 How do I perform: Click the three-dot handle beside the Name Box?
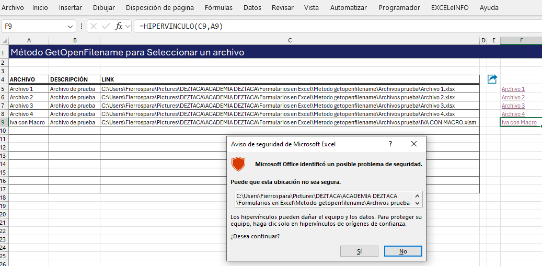click(x=81, y=26)
